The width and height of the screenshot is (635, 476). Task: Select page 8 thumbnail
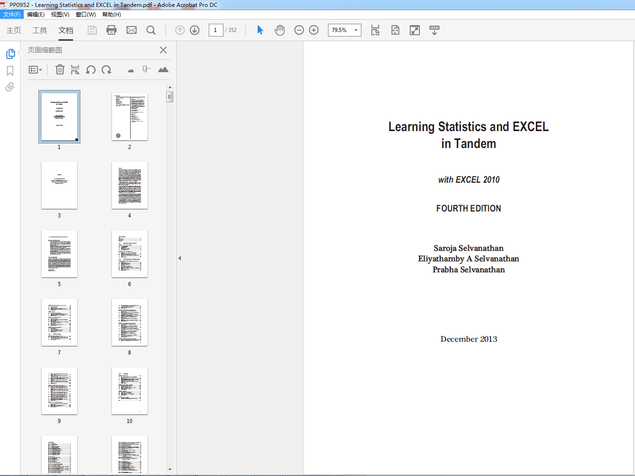point(130,323)
